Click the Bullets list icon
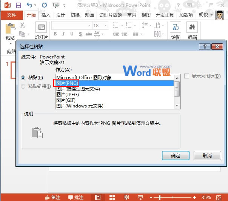The width and height of the screenshot is (228, 201). tap(116, 25)
